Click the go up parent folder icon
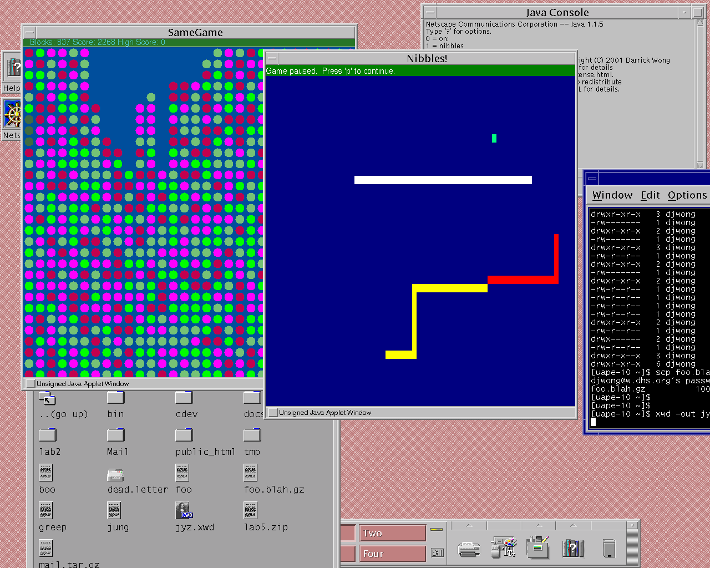710x568 pixels. pos(47,398)
